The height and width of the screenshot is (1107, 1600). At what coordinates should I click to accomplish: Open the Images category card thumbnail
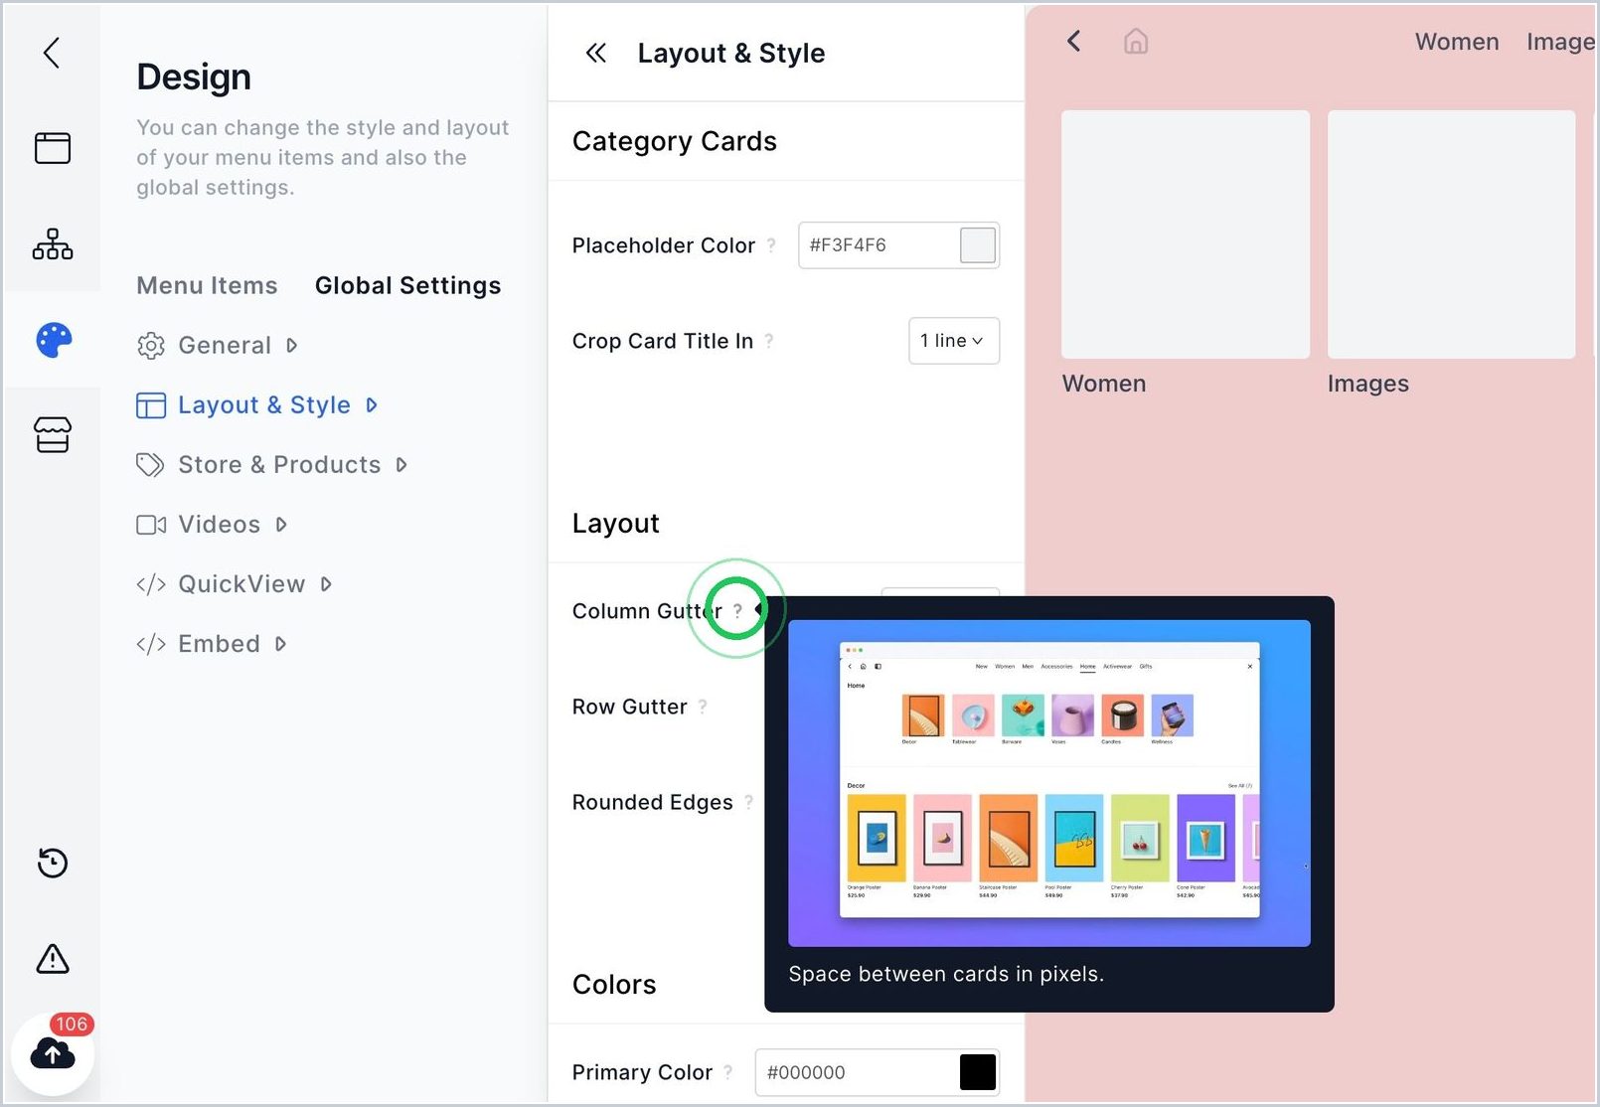coord(1451,235)
